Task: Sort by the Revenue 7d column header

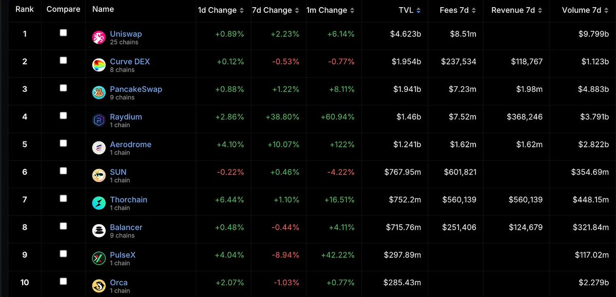Action: tap(517, 10)
